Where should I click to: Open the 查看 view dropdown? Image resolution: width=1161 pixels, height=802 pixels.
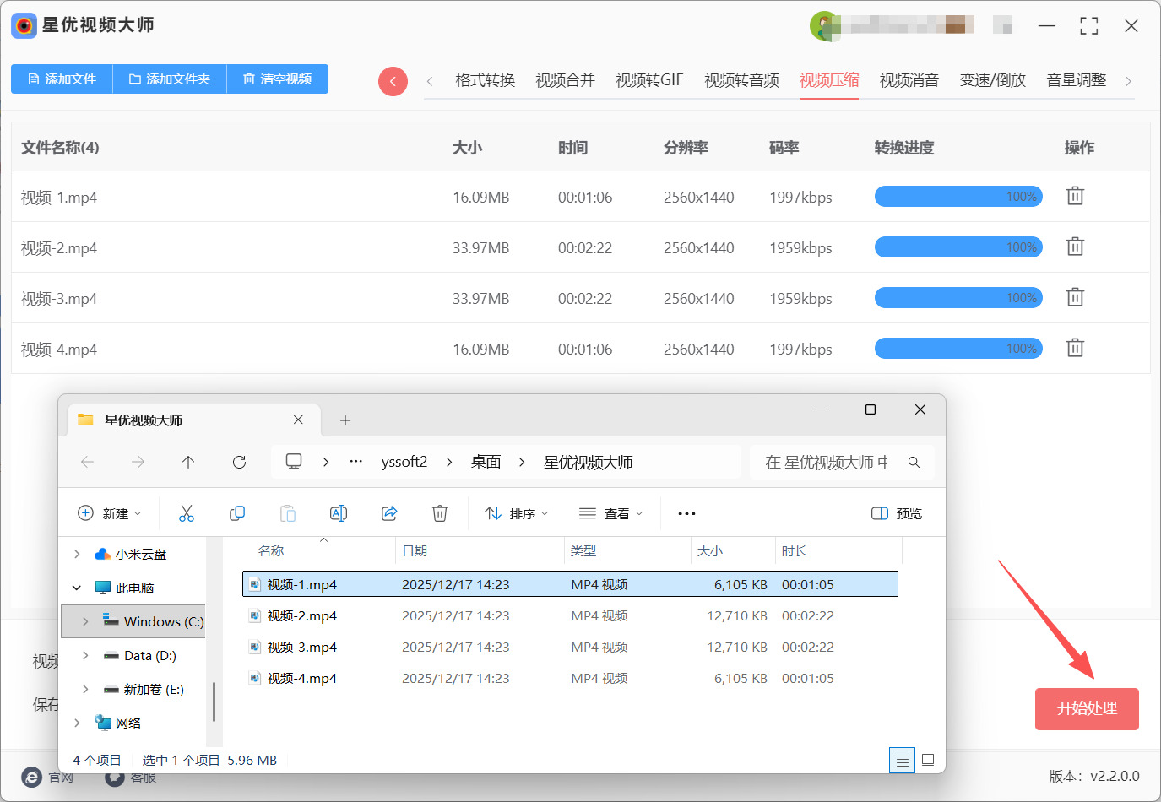611,513
